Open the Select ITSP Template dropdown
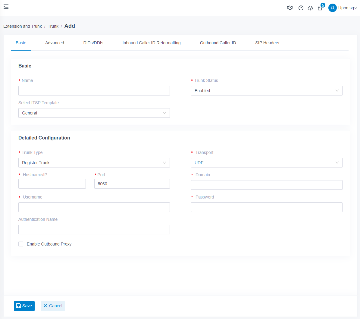The width and height of the screenshot is (360, 319). (x=94, y=113)
